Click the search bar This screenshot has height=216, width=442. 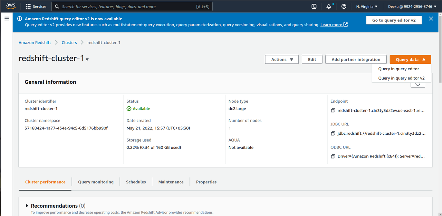(x=132, y=7)
